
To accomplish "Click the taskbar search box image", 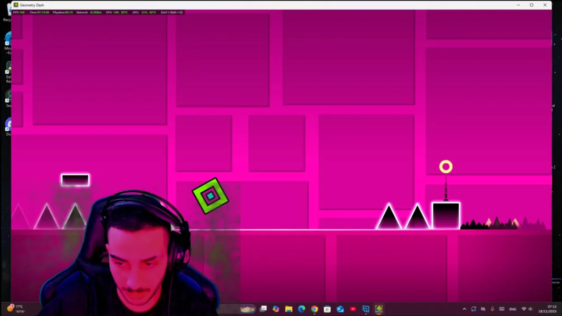I will (248, 309).
